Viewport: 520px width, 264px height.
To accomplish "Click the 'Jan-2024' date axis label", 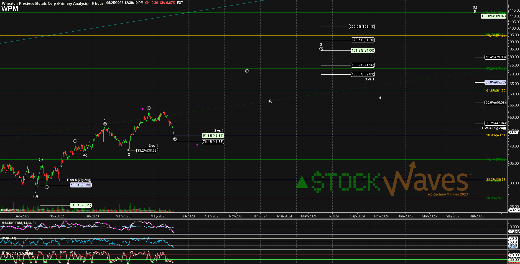I will (260, 216).
